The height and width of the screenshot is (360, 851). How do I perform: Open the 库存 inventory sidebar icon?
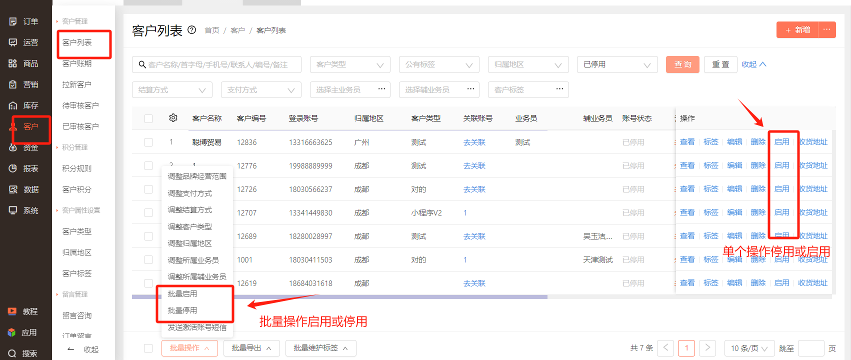pos(13,105)
